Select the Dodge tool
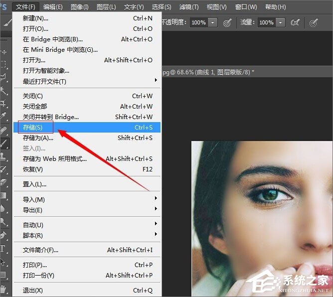This screenshot has width=333, height=297. click(x=4, y=221)
